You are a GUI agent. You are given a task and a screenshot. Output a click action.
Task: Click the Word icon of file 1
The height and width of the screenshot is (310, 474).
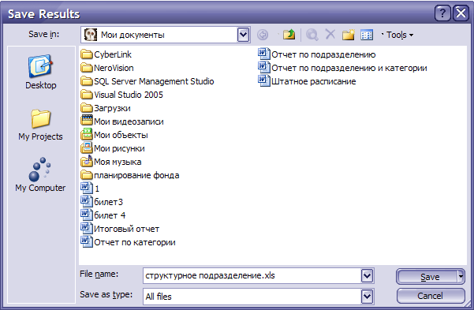click(87, 188)
